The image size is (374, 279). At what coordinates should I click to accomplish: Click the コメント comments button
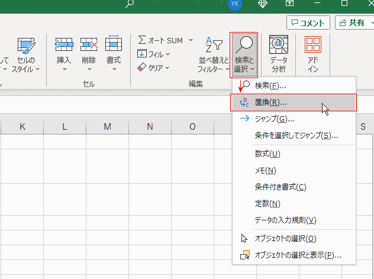pyautogui.click(x=308, y=23)
